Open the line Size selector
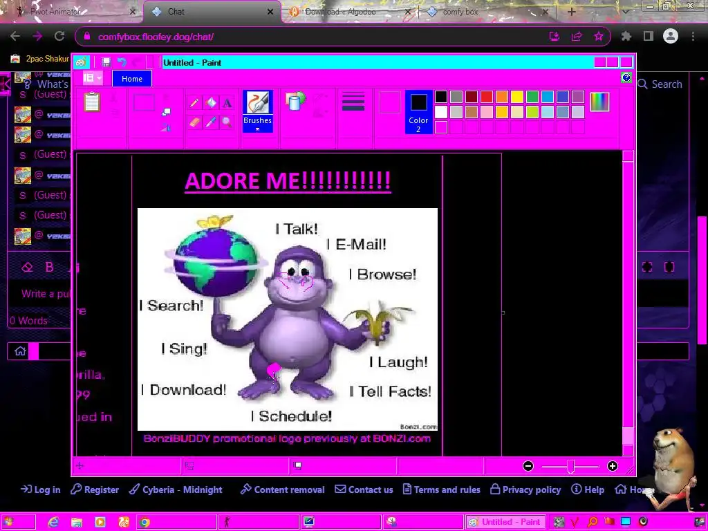Image resolution: width=708 pixels, height=531 pixels. click(353, 102)
